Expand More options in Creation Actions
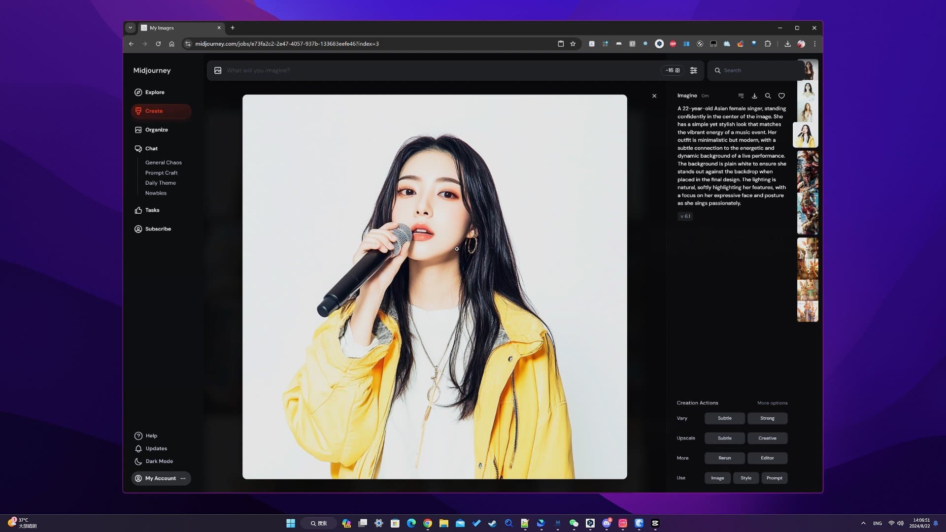 coord(772,403)
